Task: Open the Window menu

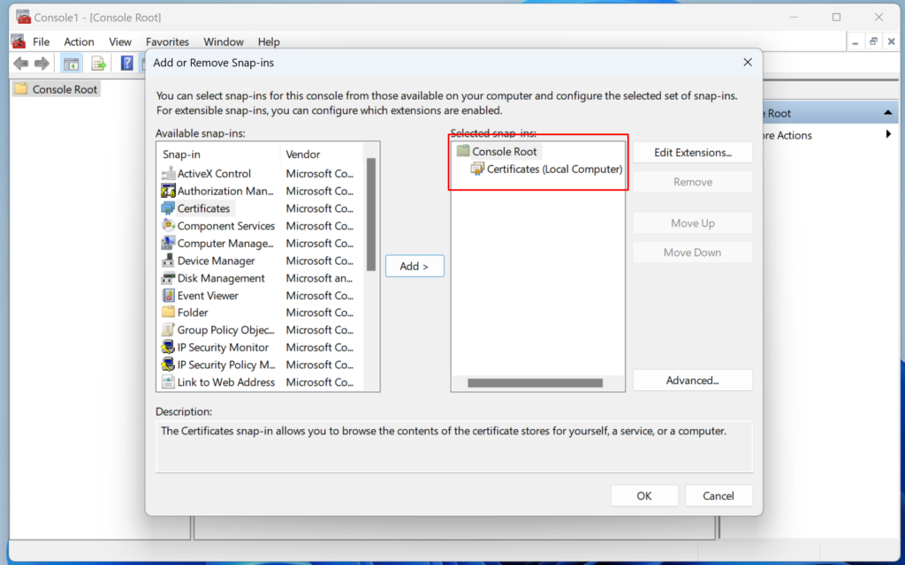Action: [224, 41]
